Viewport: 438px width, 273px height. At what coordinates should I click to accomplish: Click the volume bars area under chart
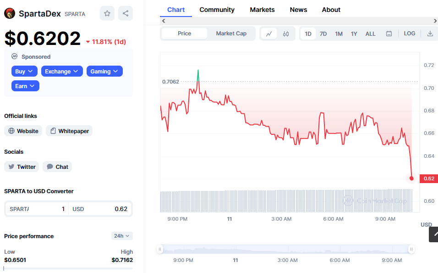click(x=286, y=201)
